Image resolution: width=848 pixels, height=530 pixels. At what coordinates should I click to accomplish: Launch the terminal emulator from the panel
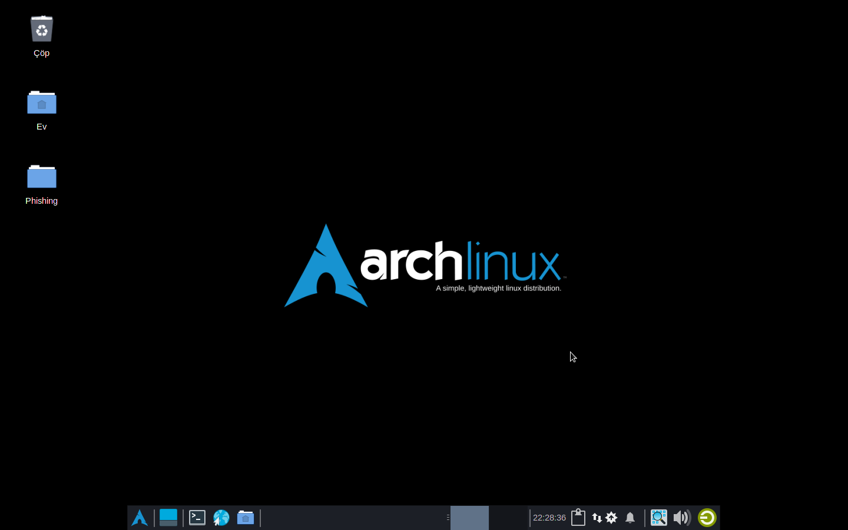click(197, 518)
